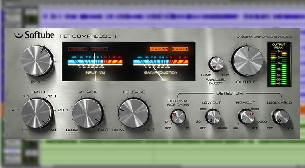Adjust the Output level knob
The image size is (305, 168).
coord(248,60)
